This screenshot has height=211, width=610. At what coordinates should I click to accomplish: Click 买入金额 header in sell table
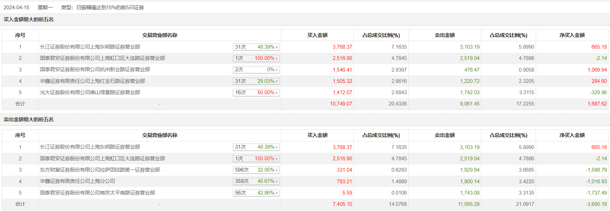click(317, 135)
